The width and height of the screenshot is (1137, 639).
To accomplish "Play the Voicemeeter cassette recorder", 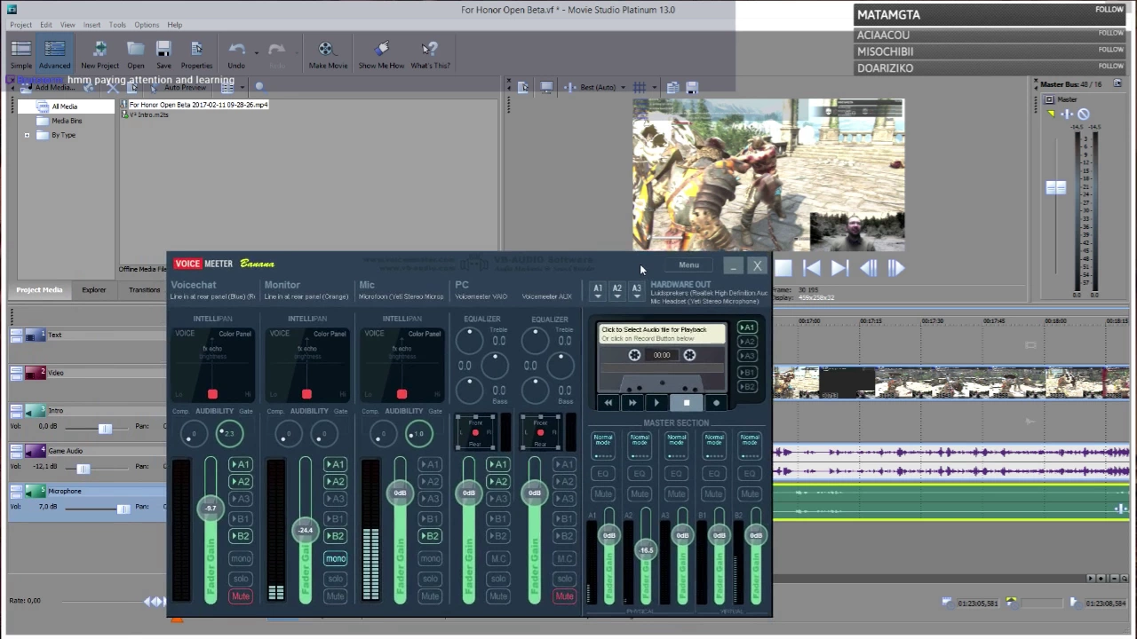I will pos(656,403).
